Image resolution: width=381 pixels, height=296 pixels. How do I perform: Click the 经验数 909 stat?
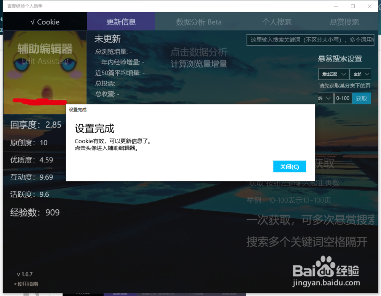[x=35, y=212]
